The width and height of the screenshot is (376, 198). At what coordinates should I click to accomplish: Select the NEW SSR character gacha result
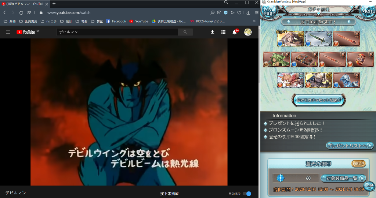(x=290, y=39)
